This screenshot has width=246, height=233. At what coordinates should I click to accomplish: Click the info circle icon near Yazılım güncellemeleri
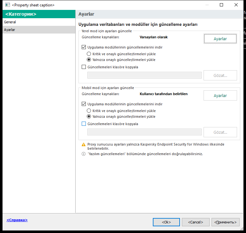(x=84, y=154)
